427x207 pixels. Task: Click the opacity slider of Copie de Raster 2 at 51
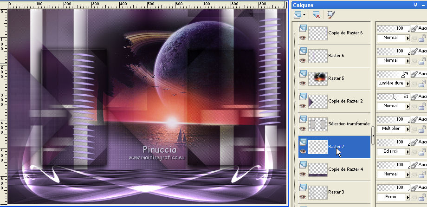coord(394,97)
